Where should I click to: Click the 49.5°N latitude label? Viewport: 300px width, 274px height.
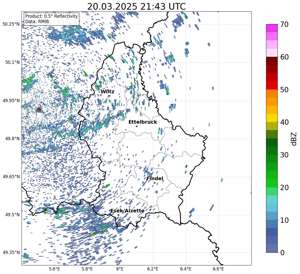(x=13, y=215)
